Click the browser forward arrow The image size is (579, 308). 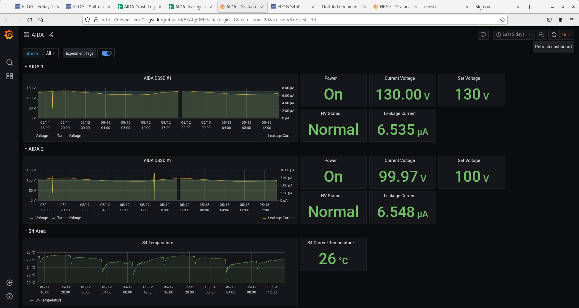click(x=19, y=20)
